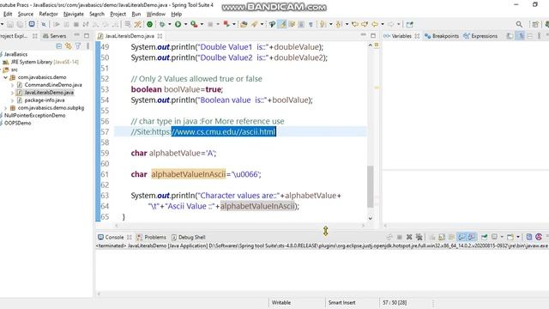
Task: Toggle Mark Occurrences highlighter icon
Action: 282,24
